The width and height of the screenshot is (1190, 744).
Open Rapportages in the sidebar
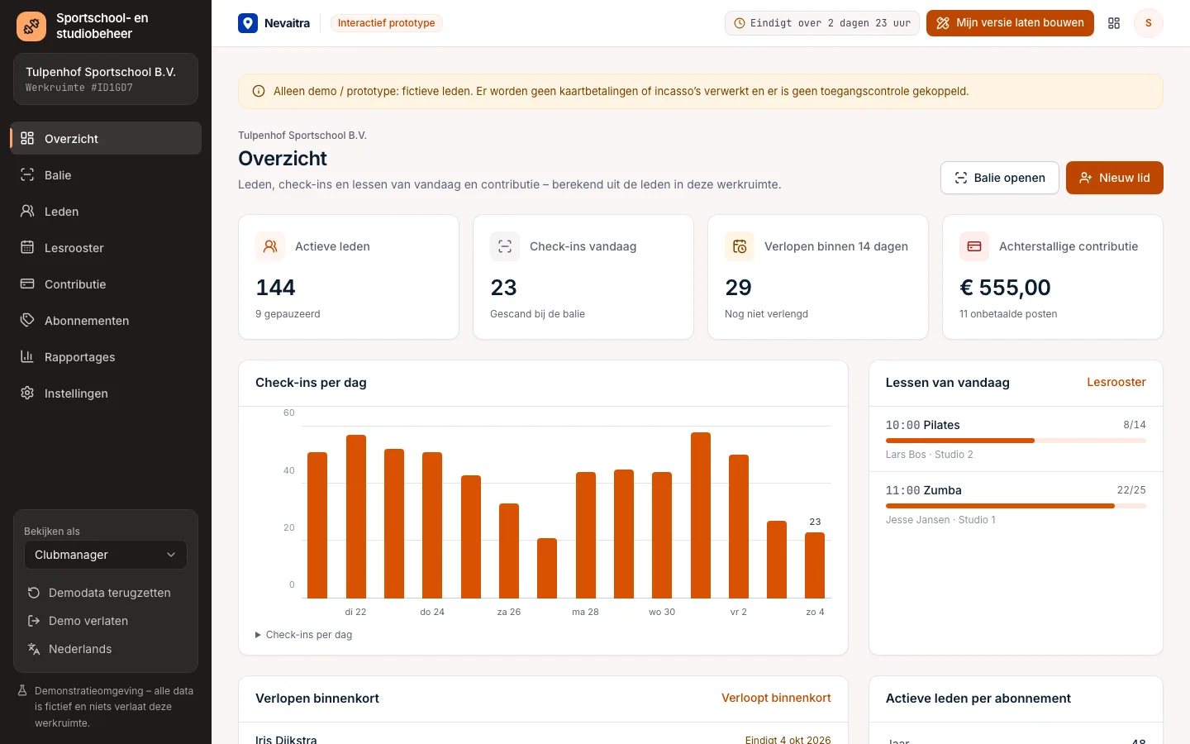click(106, 356)
